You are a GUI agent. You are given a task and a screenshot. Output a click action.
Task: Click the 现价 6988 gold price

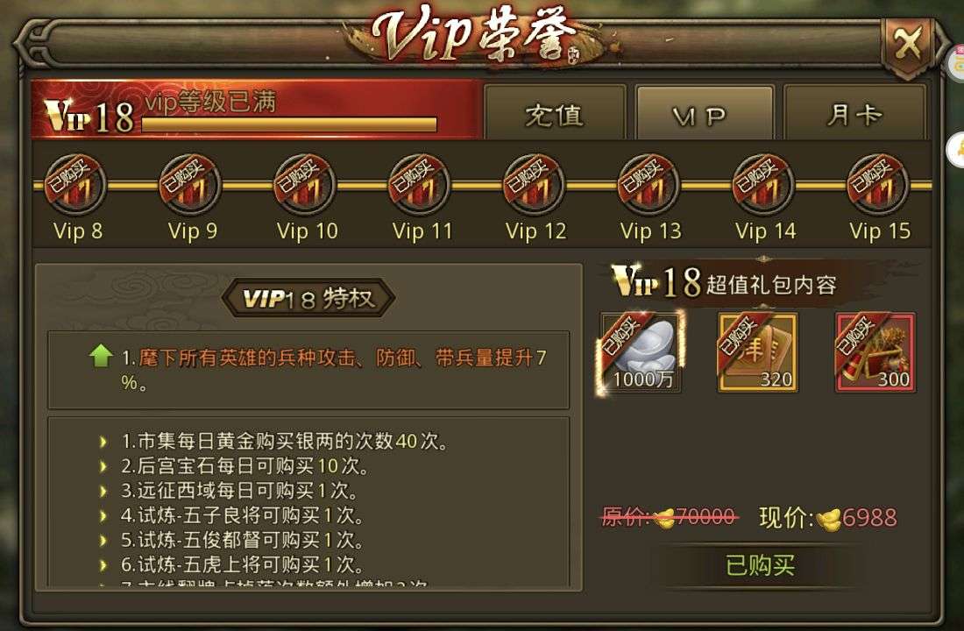click(x=827, y=518)
